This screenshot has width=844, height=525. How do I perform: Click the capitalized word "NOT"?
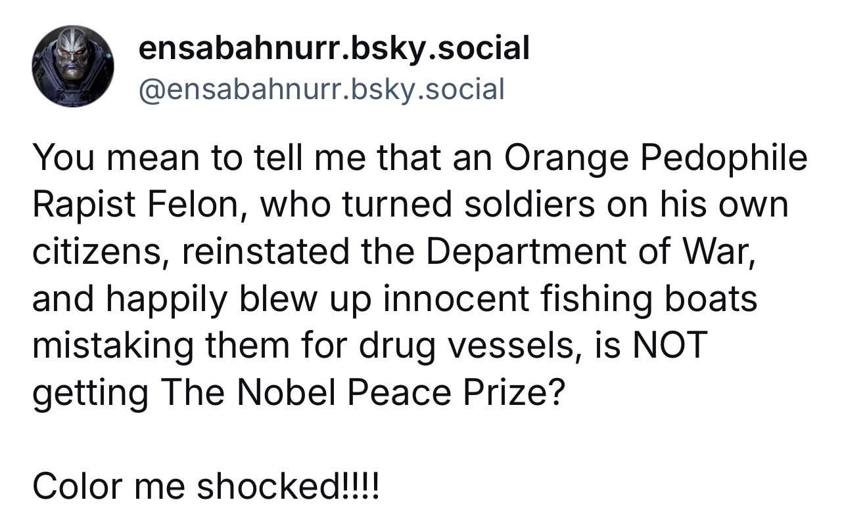tap(670, 346)
